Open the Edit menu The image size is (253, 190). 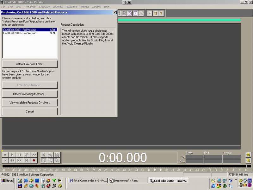[10, 7]
